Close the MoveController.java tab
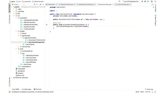This screenshot has width=165, height=93. point(75,4)
